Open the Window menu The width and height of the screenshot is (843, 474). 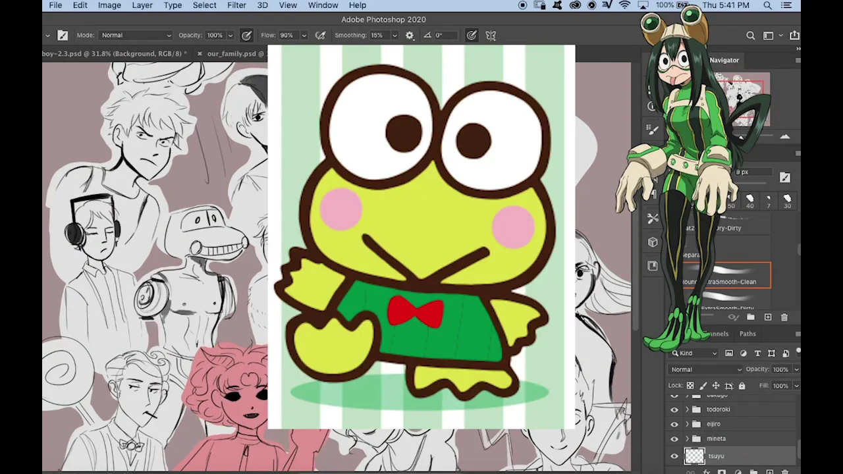[323, 5]
